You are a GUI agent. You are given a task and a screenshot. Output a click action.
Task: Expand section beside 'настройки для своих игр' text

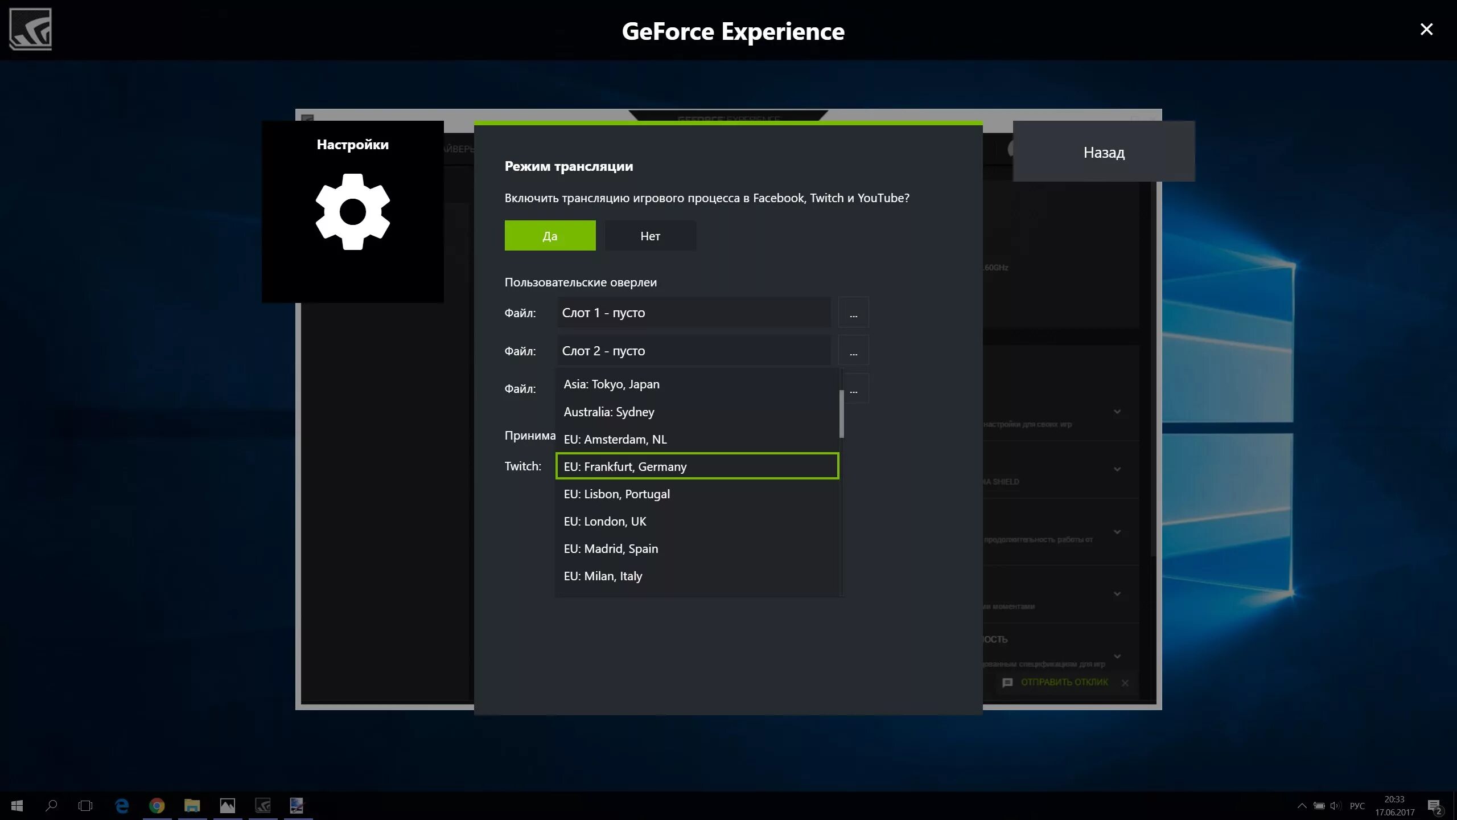pos(1117,412)
